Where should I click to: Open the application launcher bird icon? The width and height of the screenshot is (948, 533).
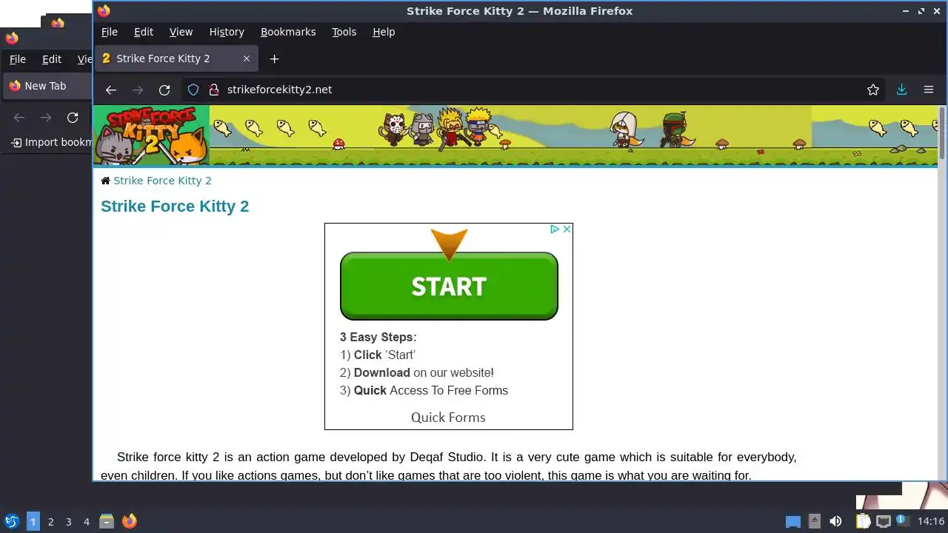12,521
